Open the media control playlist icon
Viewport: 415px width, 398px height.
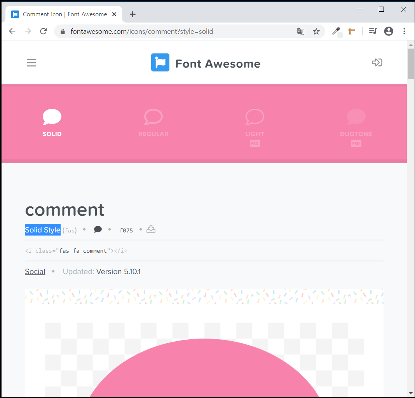[373, 31]
